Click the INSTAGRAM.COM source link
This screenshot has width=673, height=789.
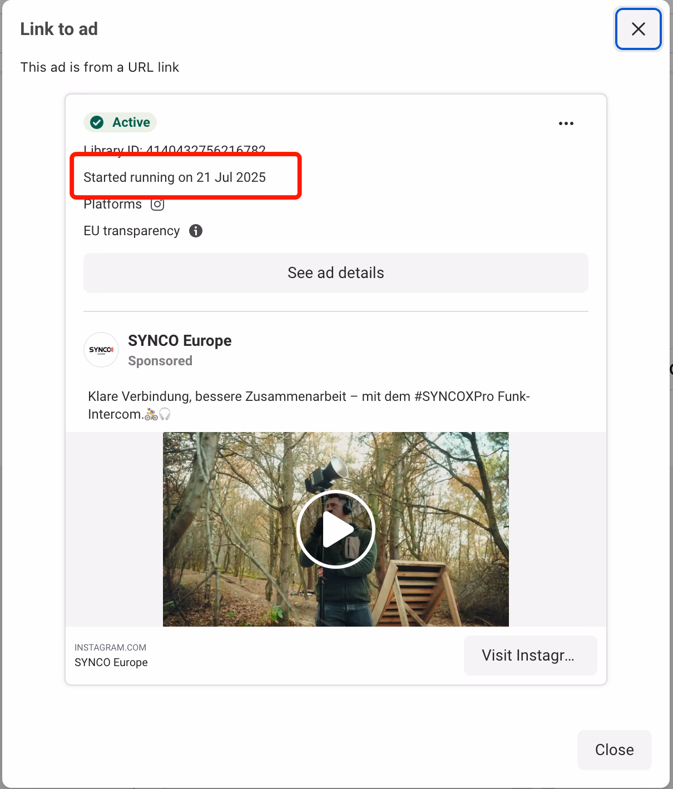[x=110, y=647]
